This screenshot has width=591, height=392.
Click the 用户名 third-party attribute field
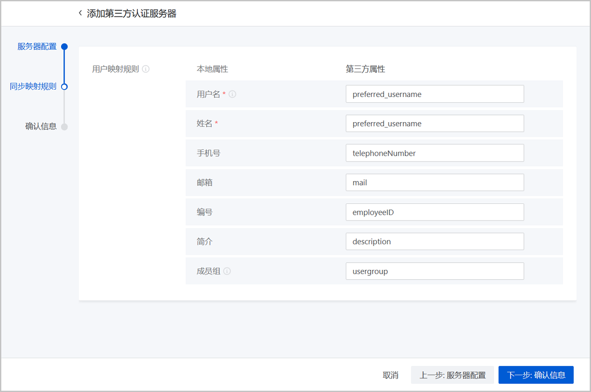435,94
